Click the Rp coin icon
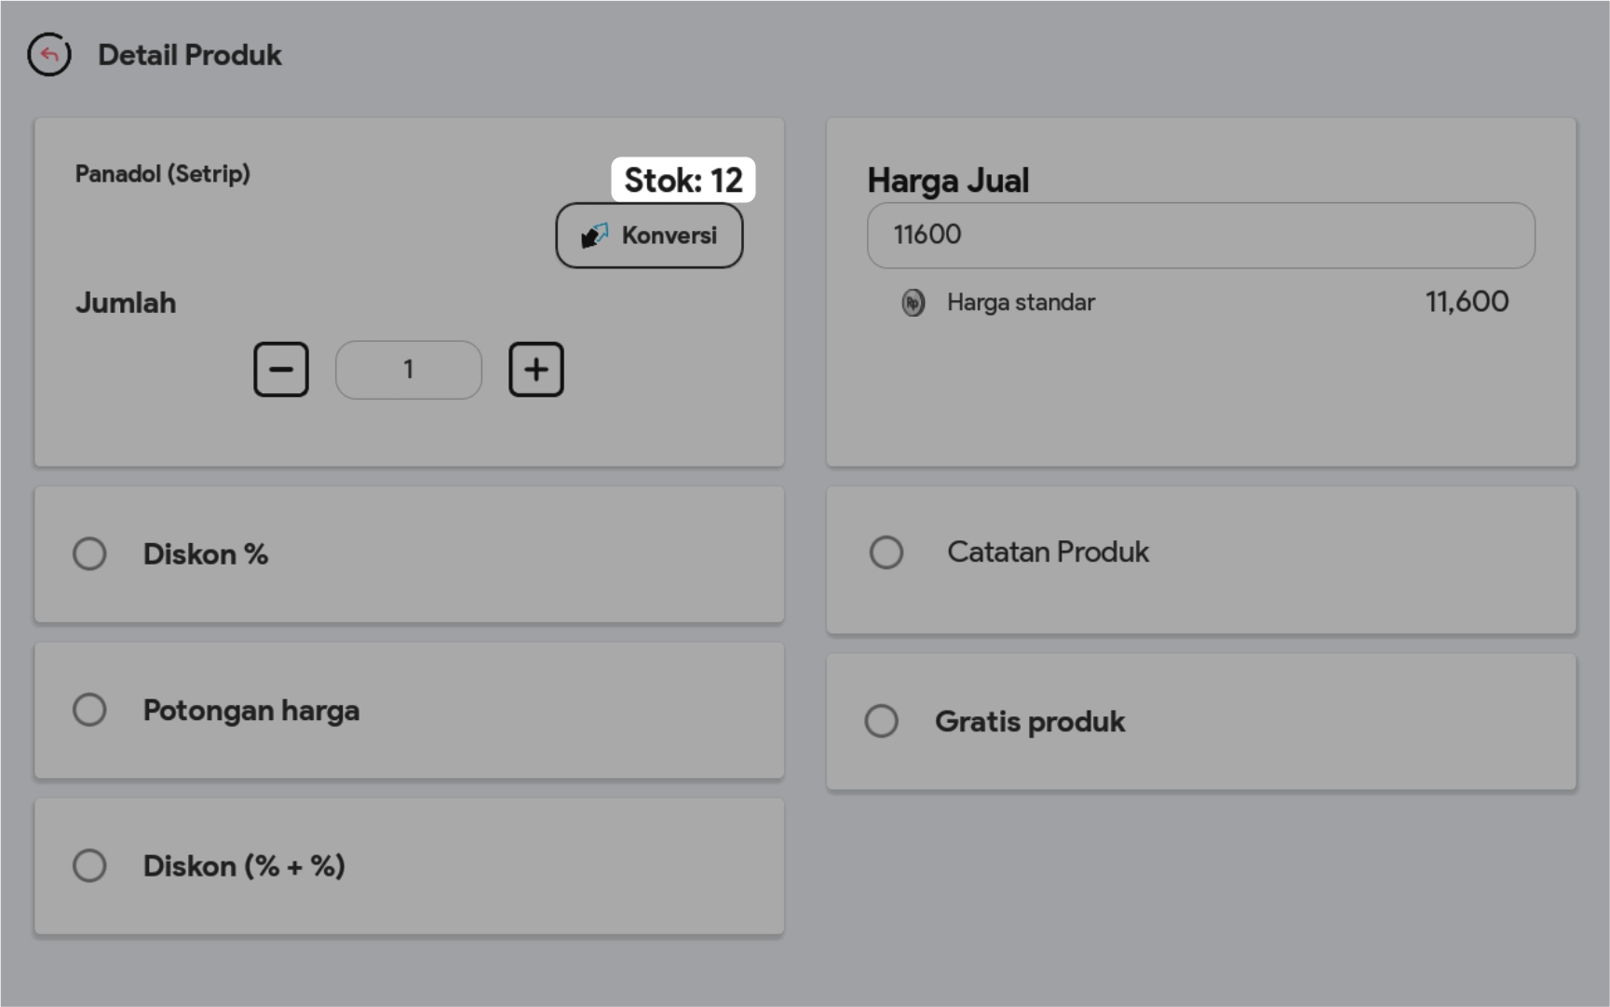This screenshot has width=1610, height=1007. coord(913,303)
